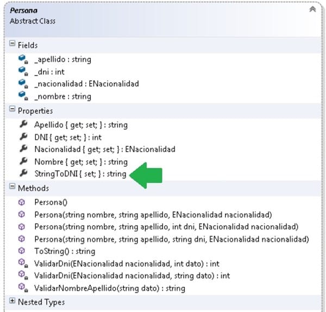Expand the Nested Types section
The height and width of the screenshot is (312, 326).
coord(12,301)
